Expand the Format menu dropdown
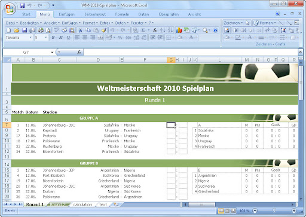Image resolution: width=306 pixels, height=217 pixels. 90,23
